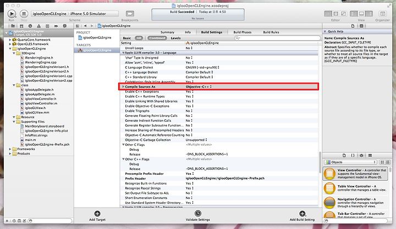This screenshot has width=396, height=229.
Task: Switch to the Info tab
Action: tap(188, 32)
